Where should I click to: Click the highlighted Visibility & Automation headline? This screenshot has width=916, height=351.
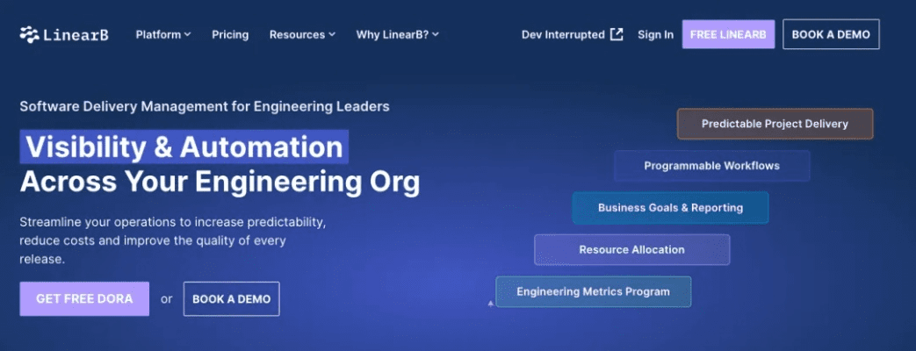pyautogui.click(x=184, y=147)
